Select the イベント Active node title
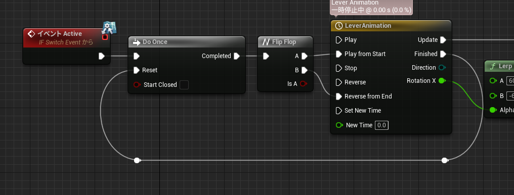This screenshot has height=195, width=514. (x=59, y=33)
